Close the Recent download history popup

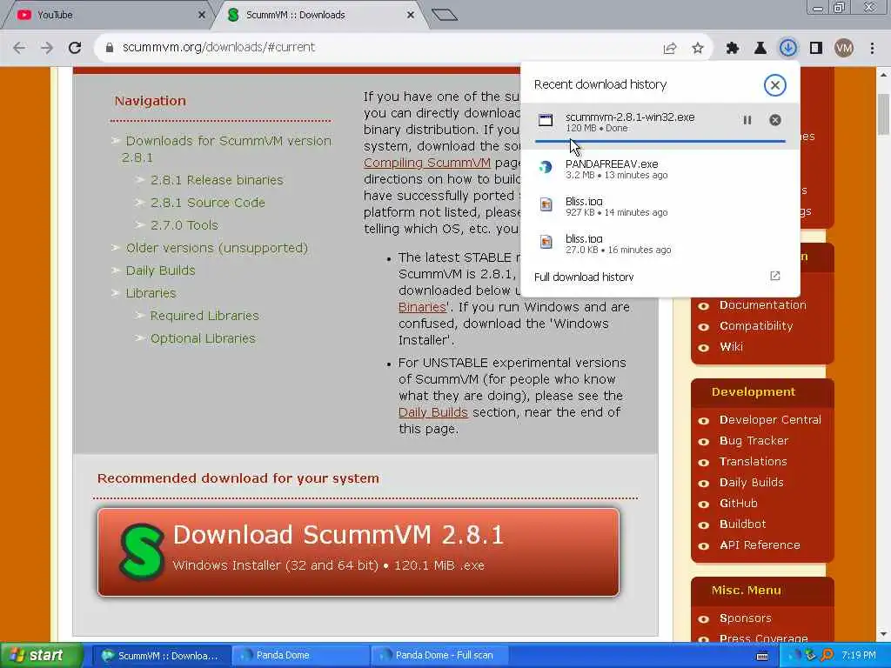click(774, 84)
